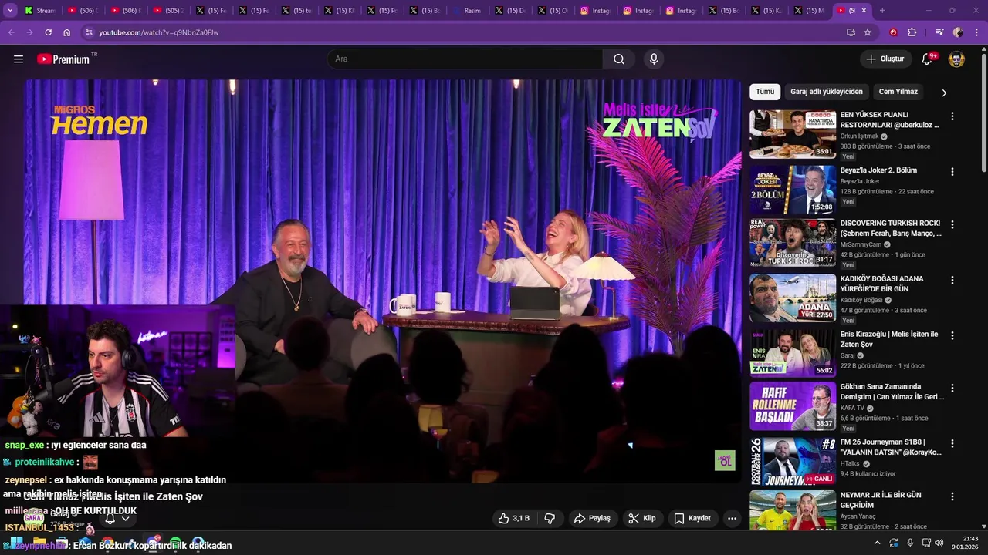Start voice search with microphone icon
Image resolution: width=988 pixels, height=555 pixels.
654,59
